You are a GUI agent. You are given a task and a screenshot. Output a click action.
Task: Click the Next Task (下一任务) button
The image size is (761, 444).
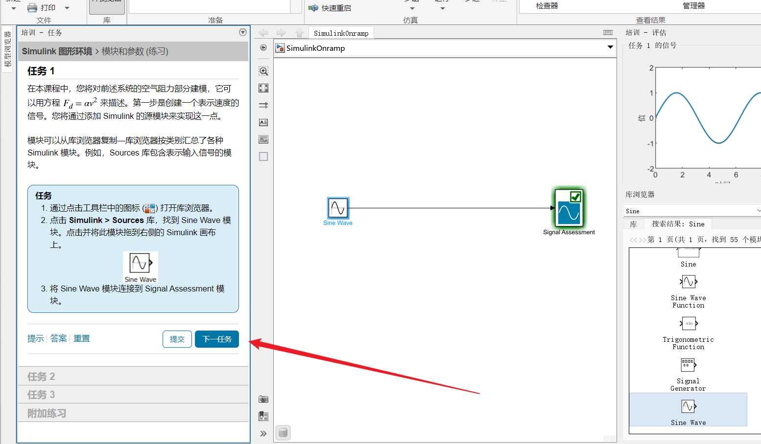tap(217, 339)
